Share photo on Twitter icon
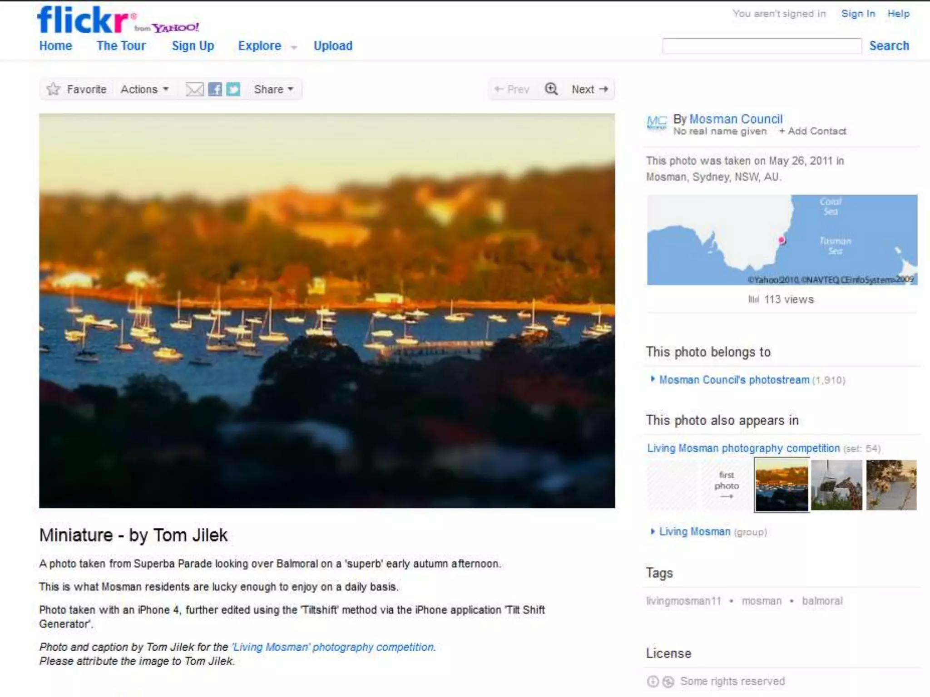This screenshot has height=697, width=930. tap(233, 89)
